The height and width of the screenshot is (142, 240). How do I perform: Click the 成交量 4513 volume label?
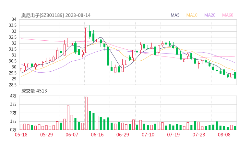(34, 91)
